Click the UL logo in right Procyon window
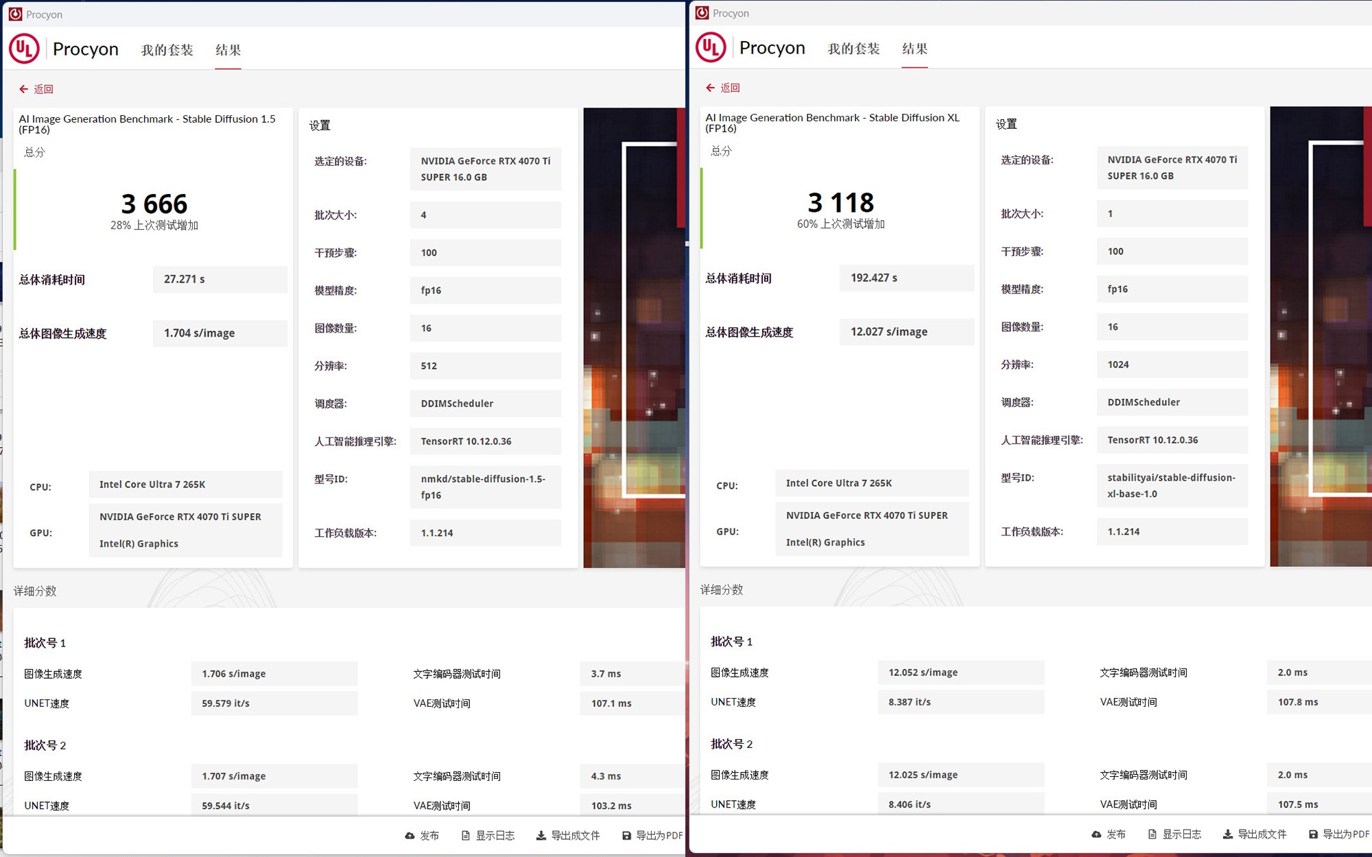The image size is (1372, 857). point(711,47)
